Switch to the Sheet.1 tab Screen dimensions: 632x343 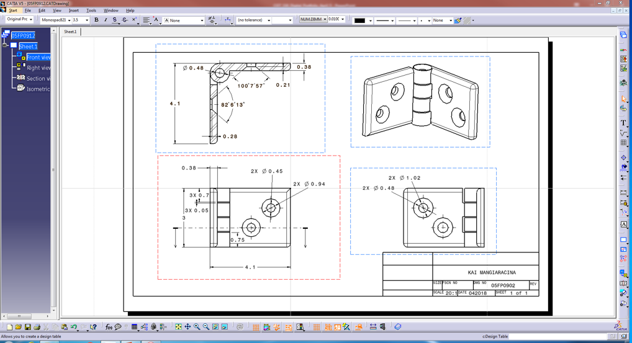coord(70,32)
